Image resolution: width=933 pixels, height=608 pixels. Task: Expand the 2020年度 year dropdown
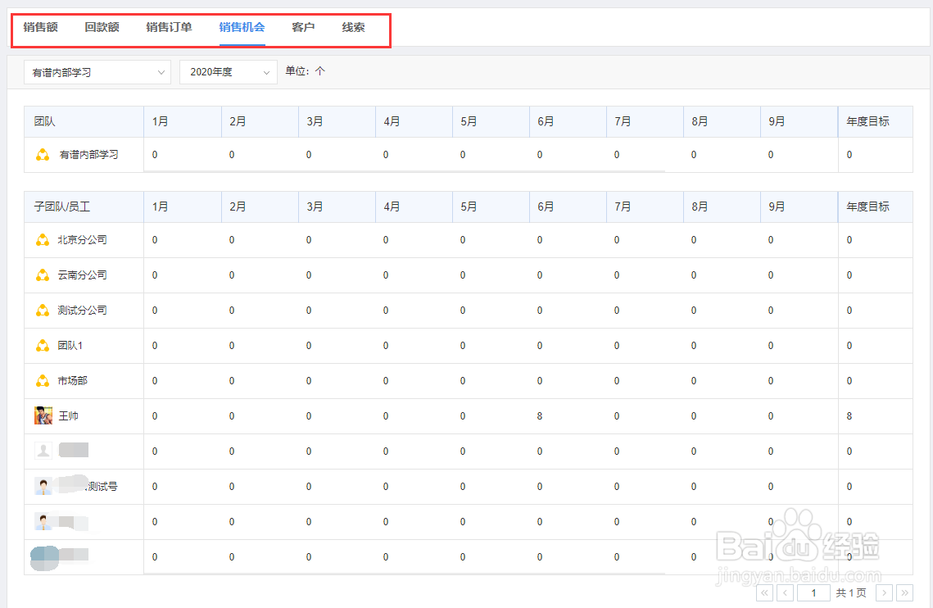tap(229, 72)
